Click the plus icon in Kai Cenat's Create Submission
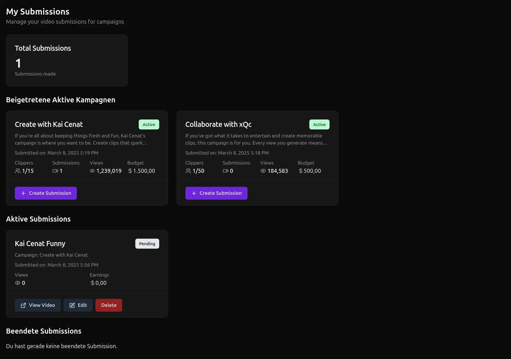This screenshot has height=359, width=511. coord(23,193)
